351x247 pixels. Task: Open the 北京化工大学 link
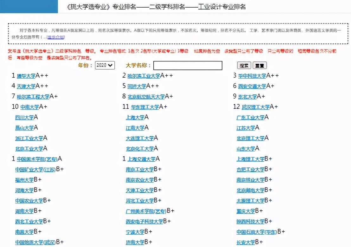pyautogui.click(x=140, y=148)
